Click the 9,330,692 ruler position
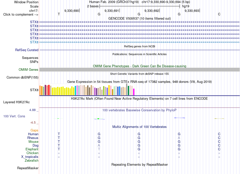This screenshot has width=240, height=174. tap(152, 11)
